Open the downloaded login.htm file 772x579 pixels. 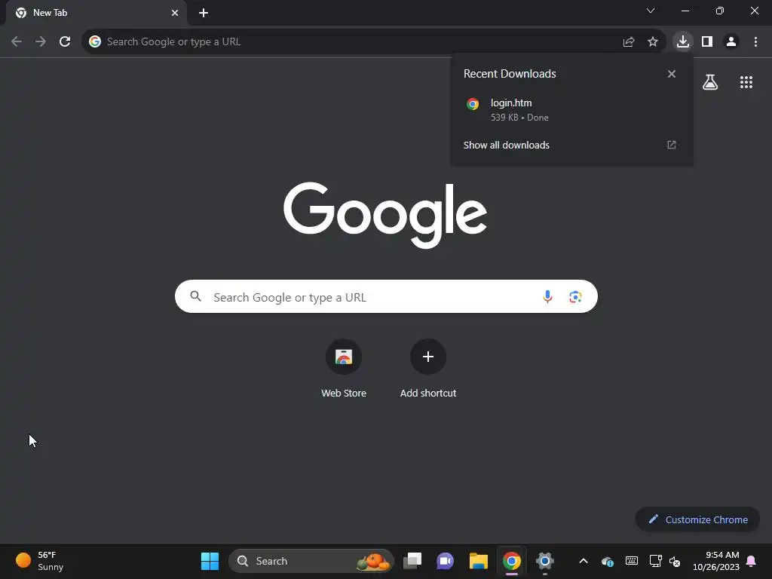(571, 110)
